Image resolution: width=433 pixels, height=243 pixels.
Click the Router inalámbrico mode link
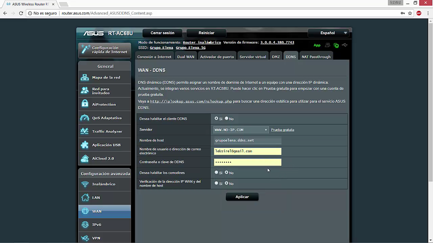point(202,42)
